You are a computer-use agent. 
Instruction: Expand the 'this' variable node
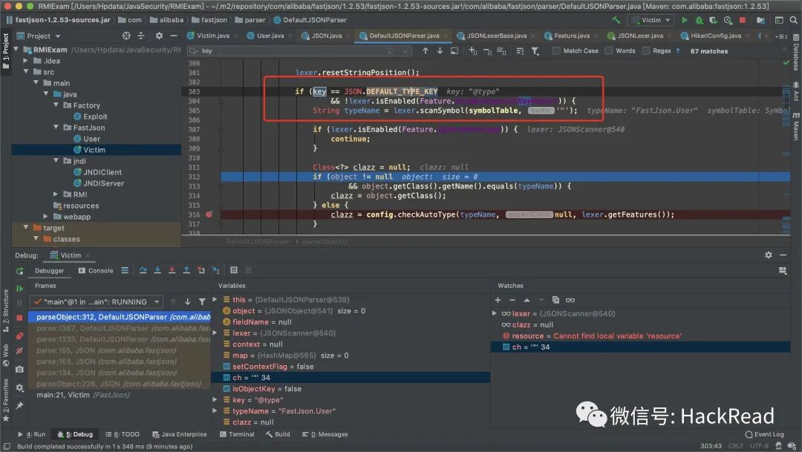[x=215, y=300]
